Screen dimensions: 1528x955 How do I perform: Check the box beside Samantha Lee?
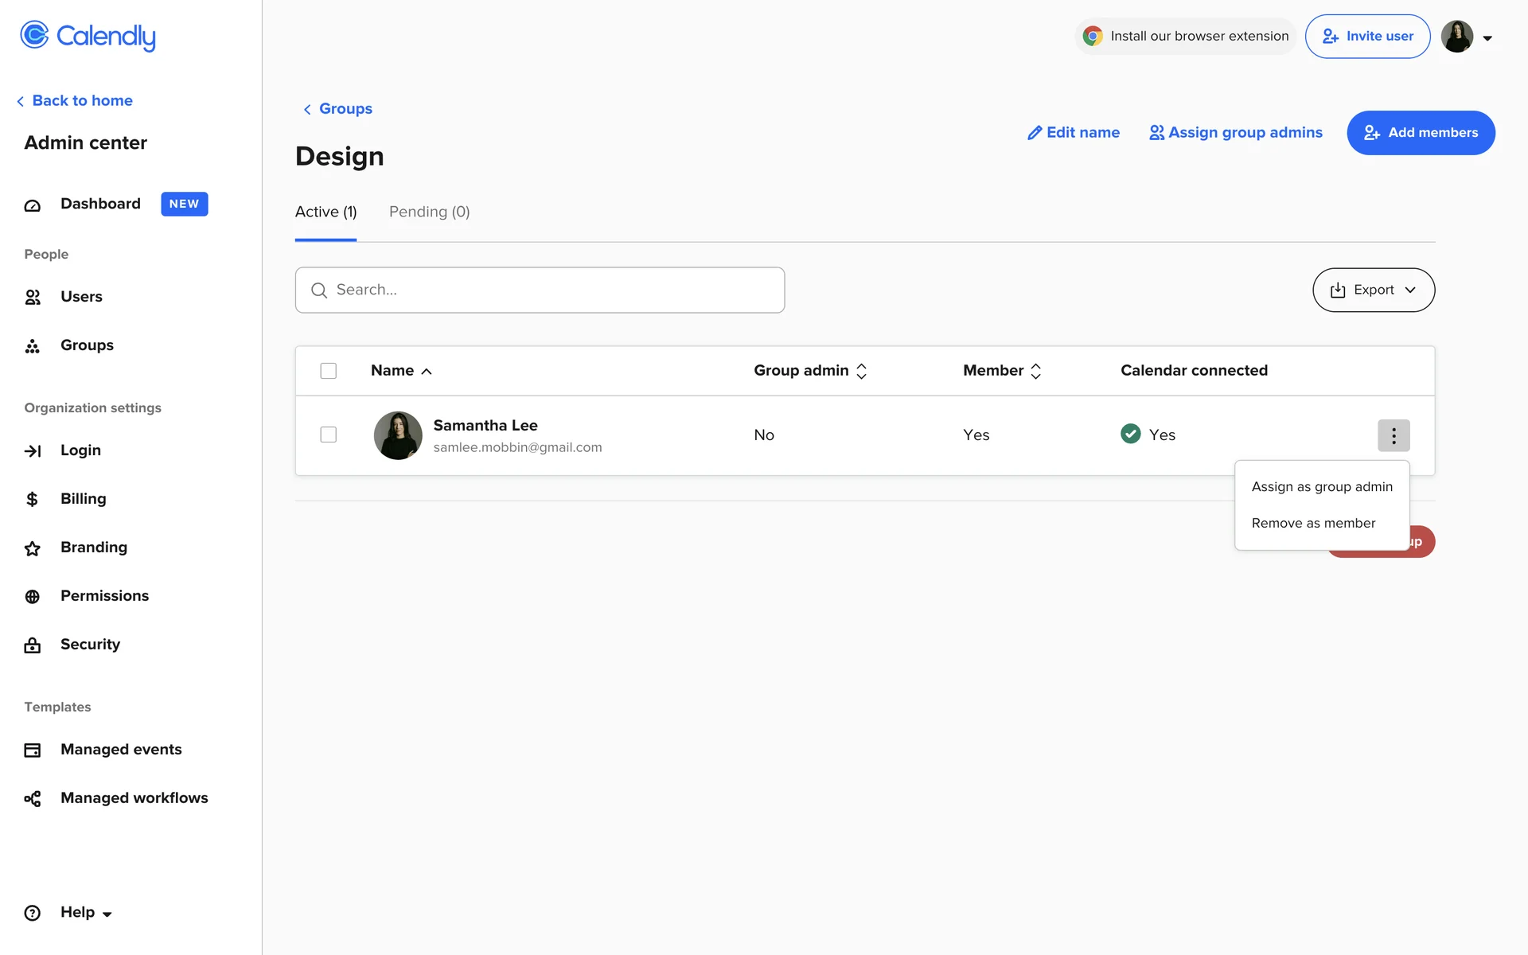pyautogui.click(x=328, y=435)
